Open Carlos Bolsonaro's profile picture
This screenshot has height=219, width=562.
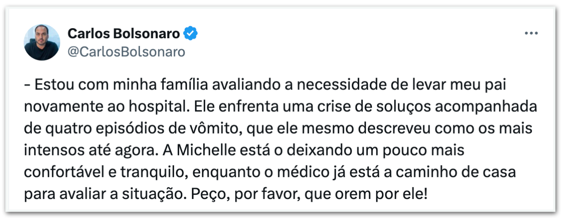point(42,42)
